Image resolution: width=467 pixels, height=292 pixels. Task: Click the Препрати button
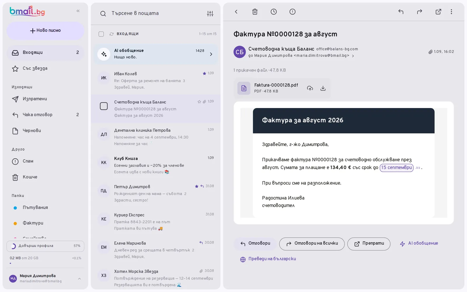369,244
